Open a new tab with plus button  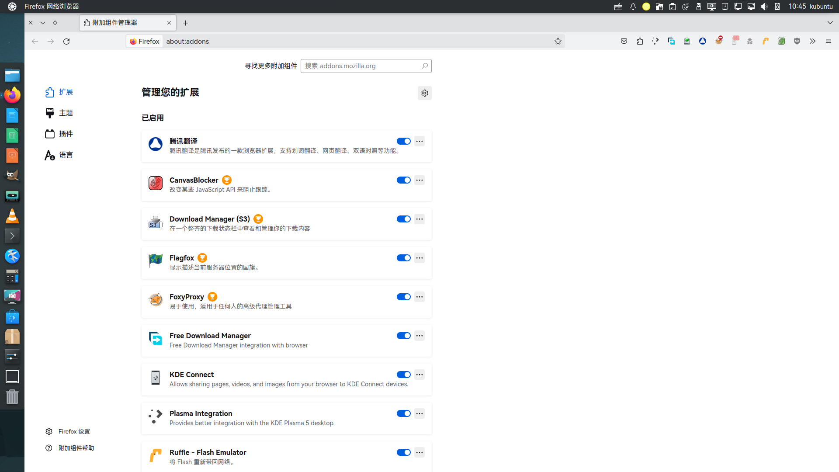(185, 23)
